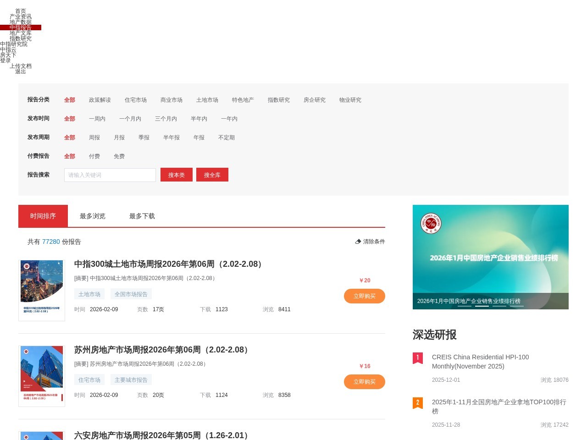Screen dimensions: 587x440
Task: Open cover thumbnail of 苏州房地产市场周报
Action: tap(42, 376)
